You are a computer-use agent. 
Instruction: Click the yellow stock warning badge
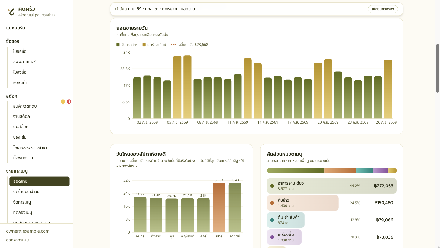[63, 101]
